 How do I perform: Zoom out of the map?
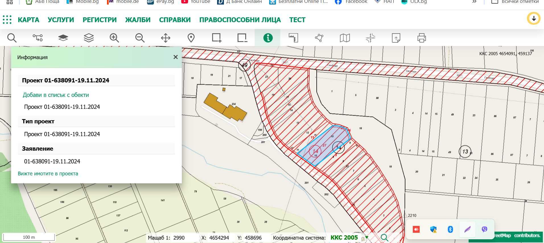140,38
